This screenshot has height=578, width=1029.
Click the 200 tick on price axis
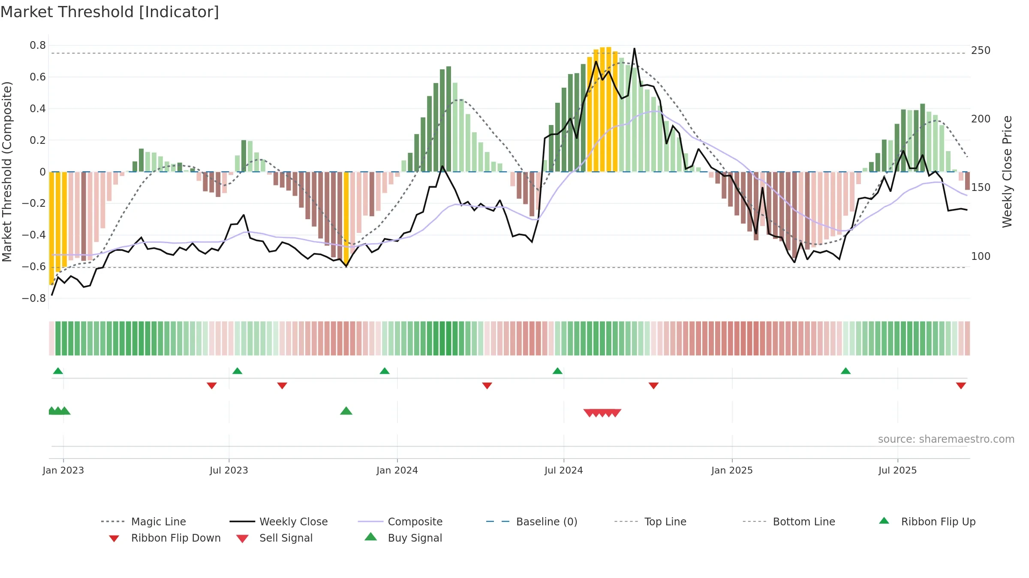pyautogui.click(x=981, y=119)
